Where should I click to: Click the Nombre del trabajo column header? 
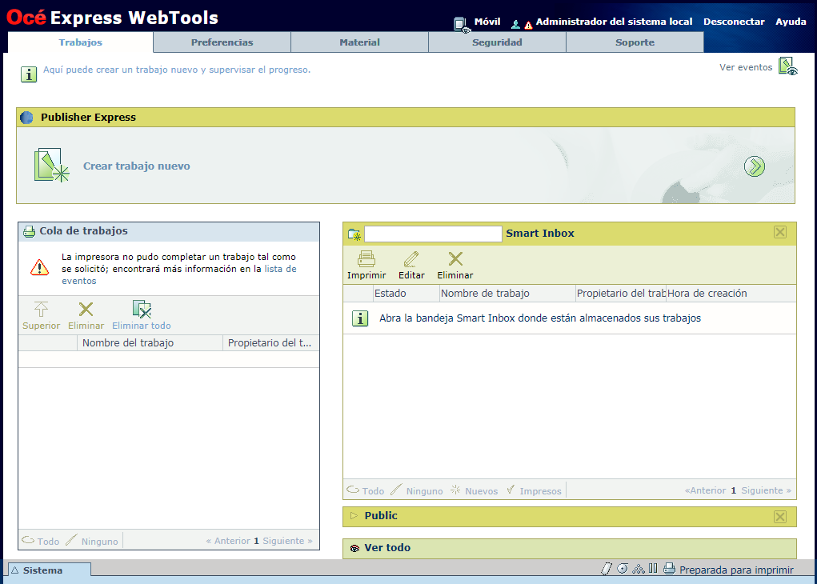(x=150, y=342)
